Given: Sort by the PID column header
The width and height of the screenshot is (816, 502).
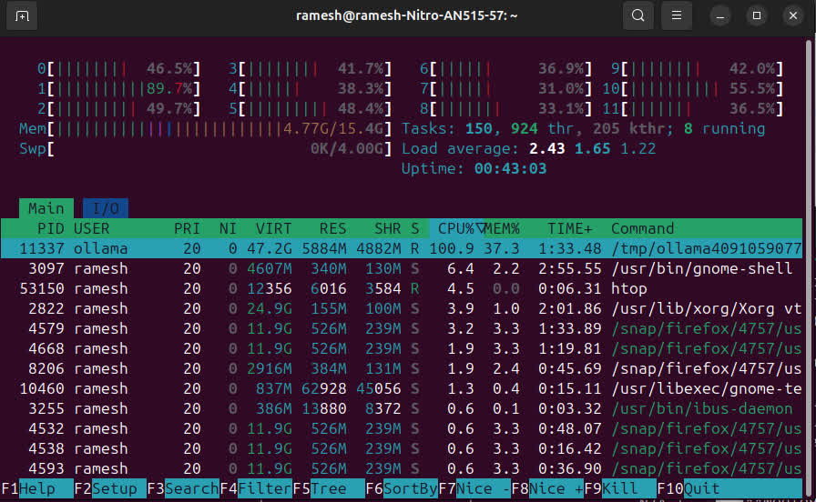Looking at the screenshot, I should click(50, 228).
